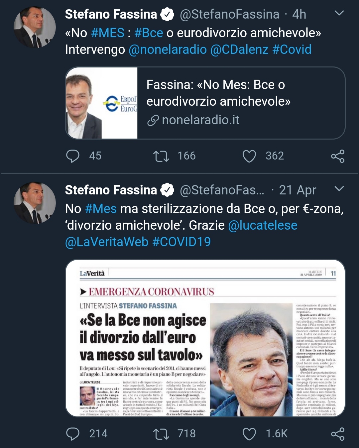This screenshot has height=448, width=359.
Task: Reply to the 21 Apr tweet
Action: click(73, 434)
